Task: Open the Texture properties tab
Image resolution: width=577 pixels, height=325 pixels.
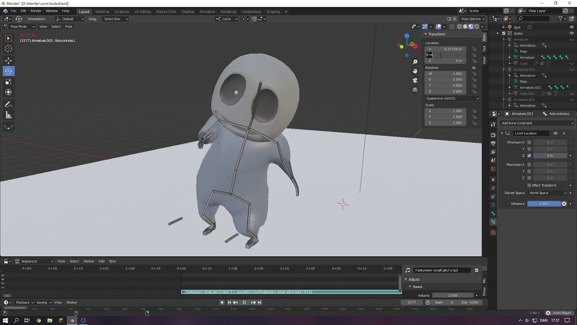Action: click(x=493, y=232)
